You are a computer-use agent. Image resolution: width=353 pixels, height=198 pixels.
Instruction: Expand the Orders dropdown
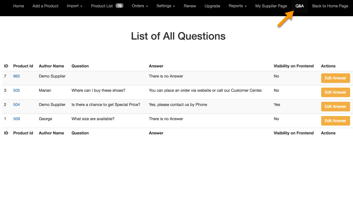[x=140, y=6]
